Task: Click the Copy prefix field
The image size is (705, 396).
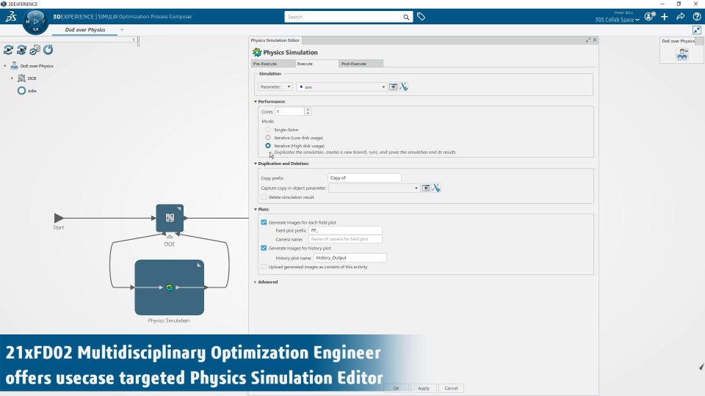Action: point(364,177)
